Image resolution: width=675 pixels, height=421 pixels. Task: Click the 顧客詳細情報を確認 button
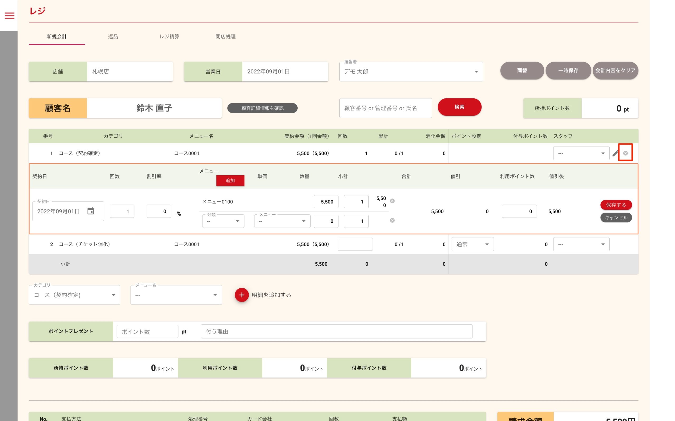tap(262, 108)
